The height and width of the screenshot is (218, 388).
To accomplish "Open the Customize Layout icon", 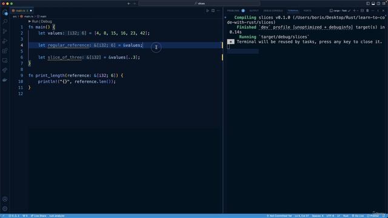I will pos(384,4).
